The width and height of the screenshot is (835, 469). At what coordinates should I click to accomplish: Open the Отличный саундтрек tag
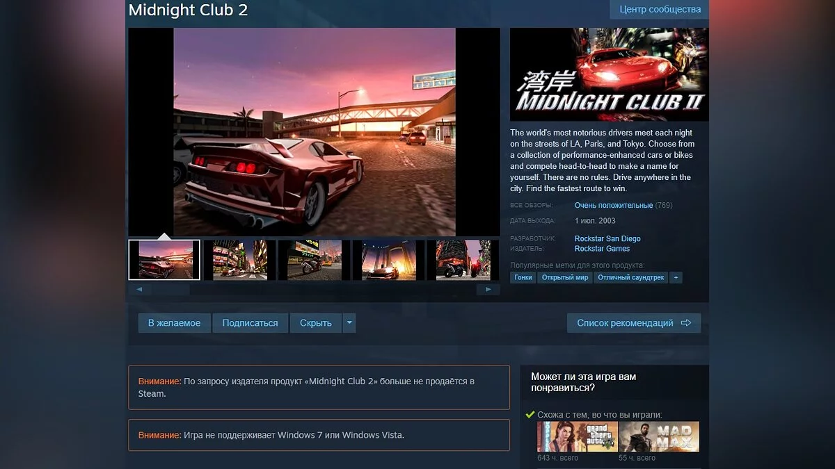(631, 277)
